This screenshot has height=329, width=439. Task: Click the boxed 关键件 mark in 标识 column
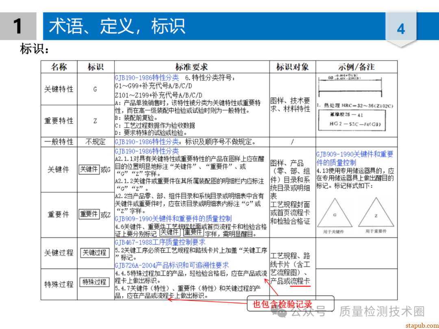click(89, 169)
